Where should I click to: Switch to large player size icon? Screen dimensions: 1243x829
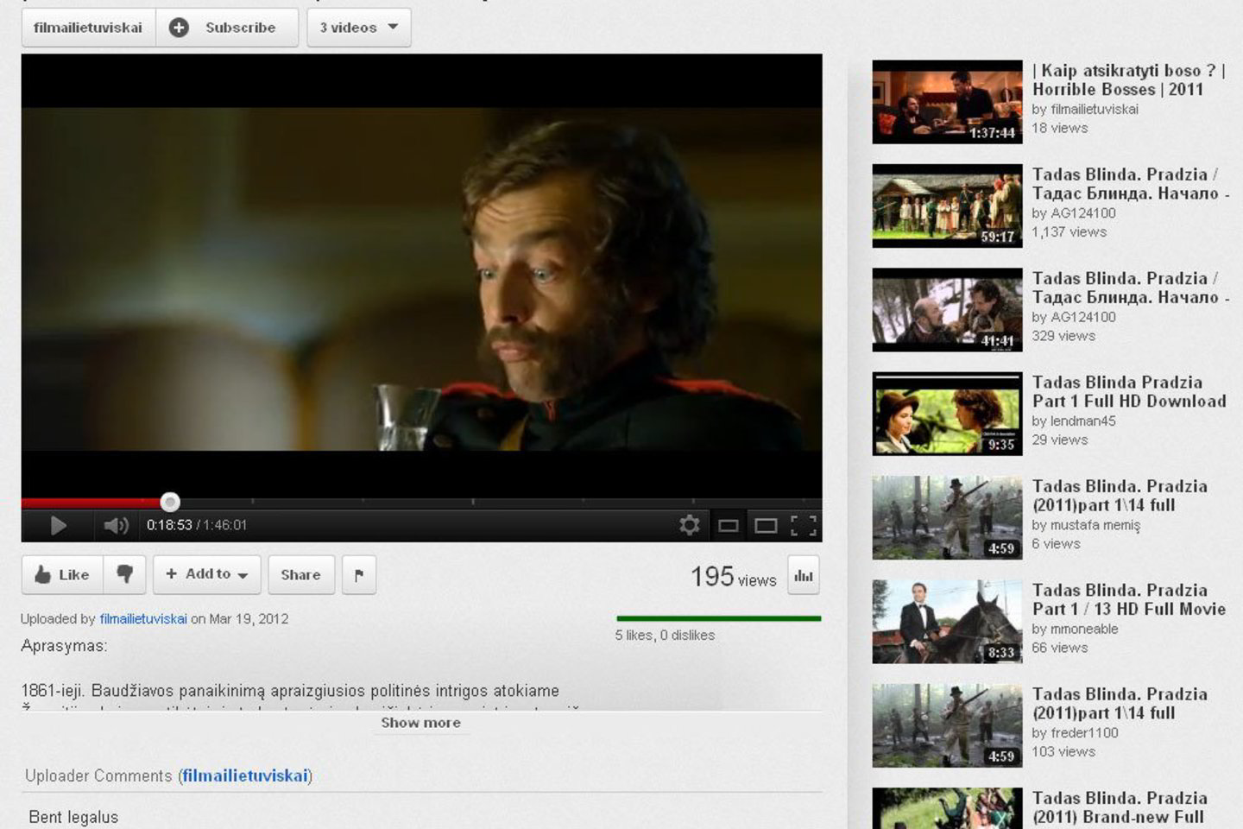(x=766, y=525)
